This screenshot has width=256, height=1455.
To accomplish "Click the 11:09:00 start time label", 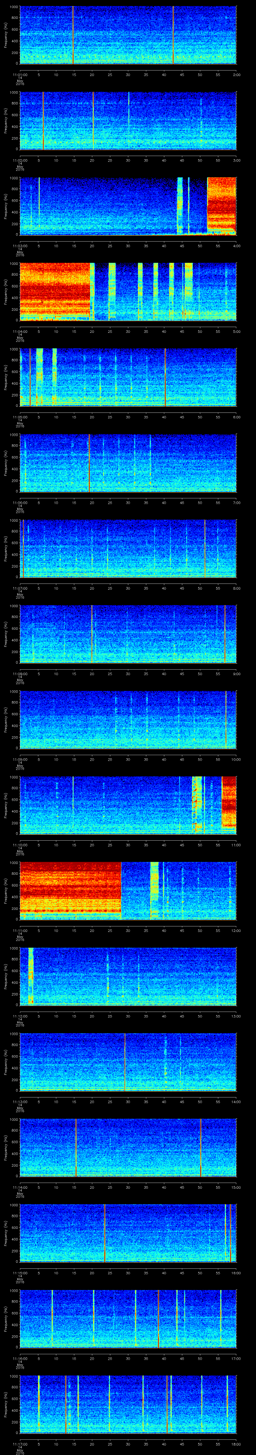I will 21,759.
